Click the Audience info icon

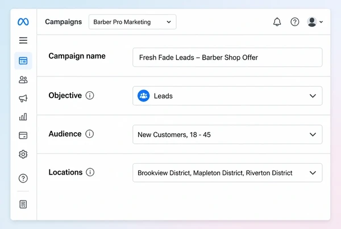(89, 134)
